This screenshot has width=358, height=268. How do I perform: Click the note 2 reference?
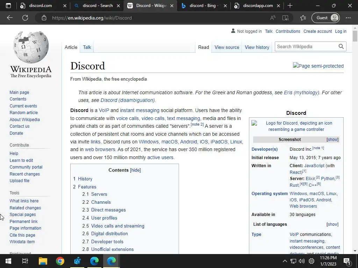tap(197, 125)
